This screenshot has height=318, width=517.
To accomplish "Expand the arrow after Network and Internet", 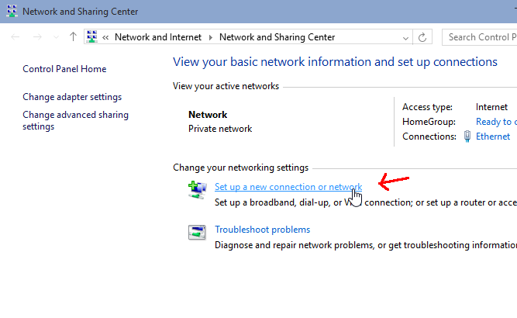I will 210,37.
